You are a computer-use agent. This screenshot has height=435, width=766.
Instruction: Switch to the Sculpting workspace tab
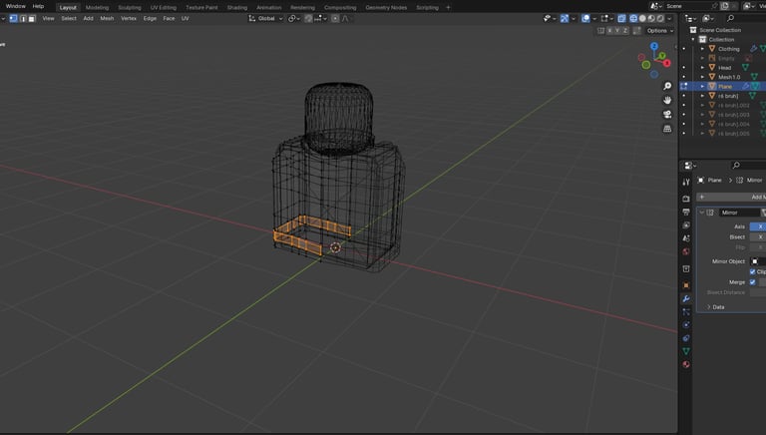click(x=129, y=7)
